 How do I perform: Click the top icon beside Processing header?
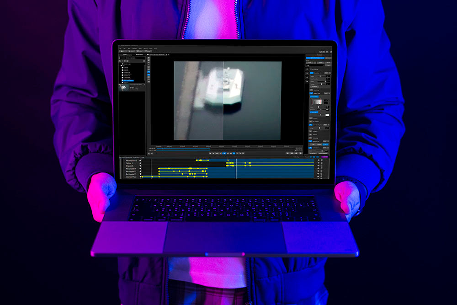point(307,70)
